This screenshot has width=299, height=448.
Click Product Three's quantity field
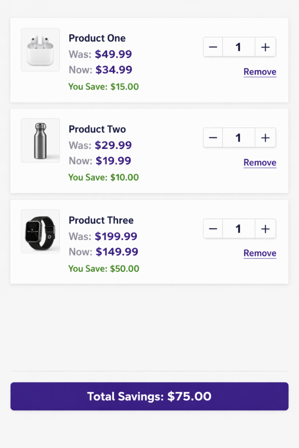point(239,228)
